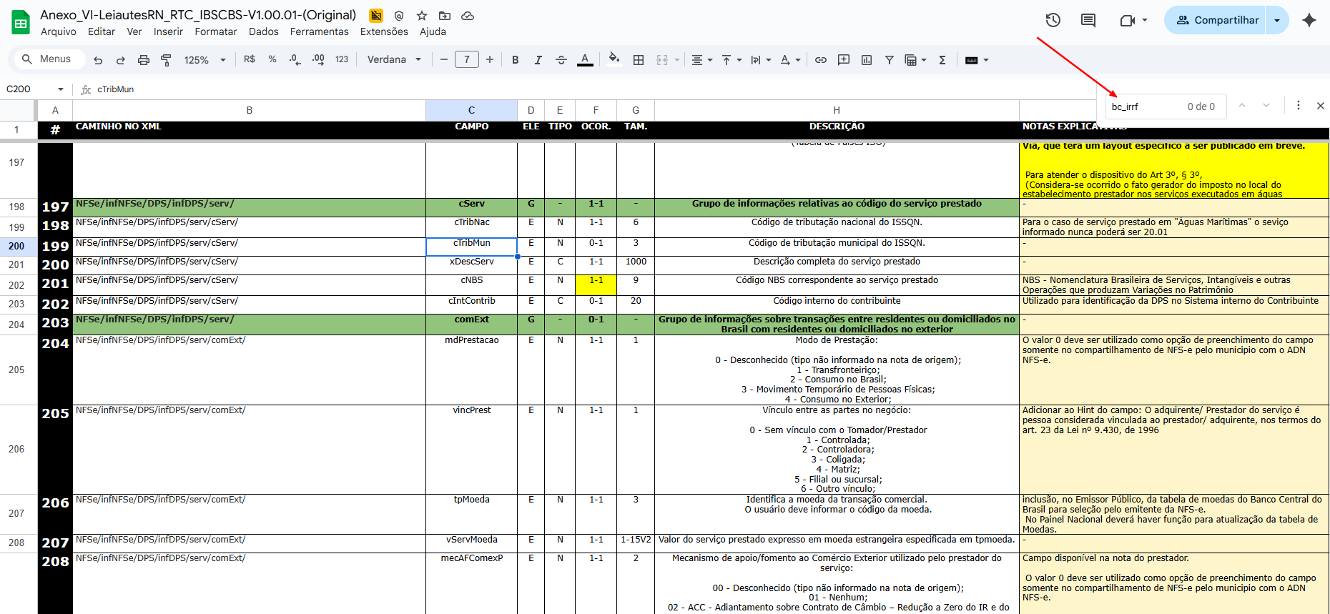The height and width of the screenshot is (614, 1330).
Task: Toggle bold formatting
Action: coord(515,60)
